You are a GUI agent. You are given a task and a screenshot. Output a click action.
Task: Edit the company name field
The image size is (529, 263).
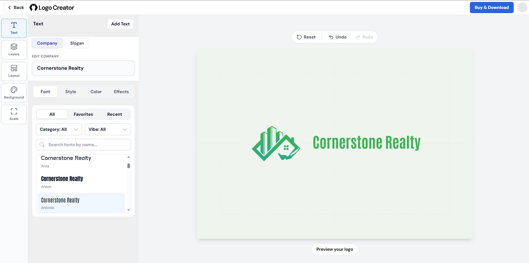pos(83,68)
